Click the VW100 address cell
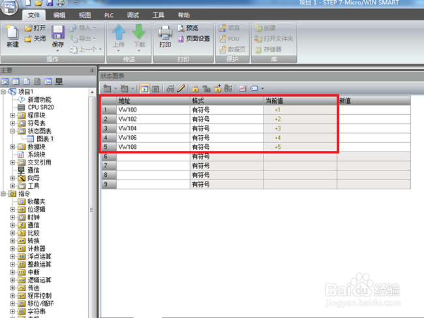Screen dimensions: 424x318 click(x=153, y=110)
